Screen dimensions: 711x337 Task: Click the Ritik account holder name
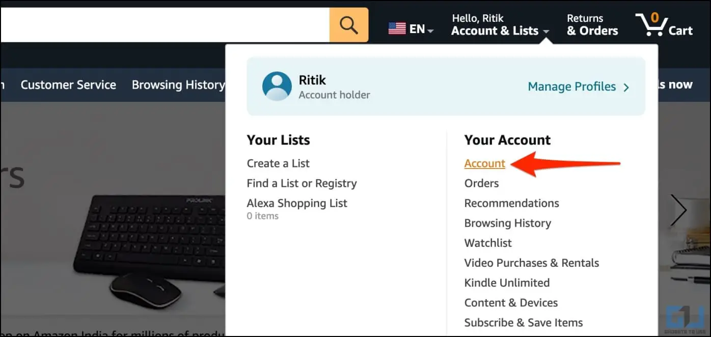(x=312, y=80)
